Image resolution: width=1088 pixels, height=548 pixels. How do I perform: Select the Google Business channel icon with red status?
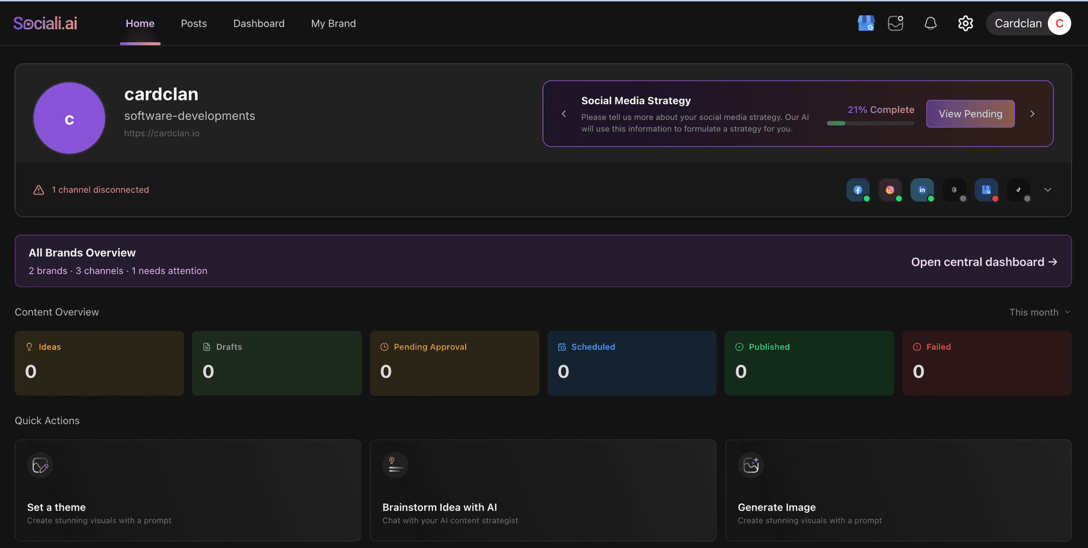coord(986,190)
